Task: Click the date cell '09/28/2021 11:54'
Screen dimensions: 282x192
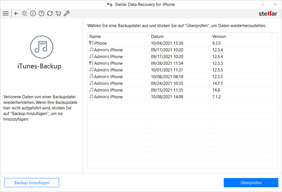Action: 167,63
